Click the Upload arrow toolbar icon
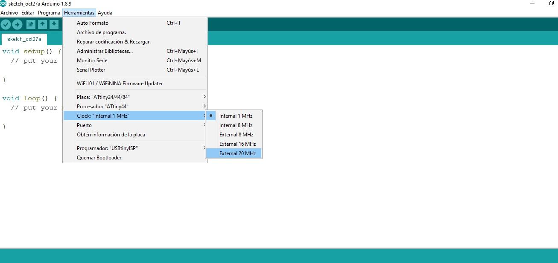 point(17,25)
